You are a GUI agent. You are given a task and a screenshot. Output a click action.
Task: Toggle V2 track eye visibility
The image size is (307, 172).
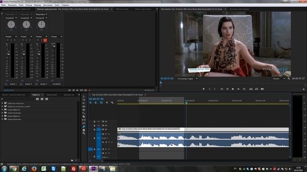pyautogui.click(x=106, y=125)
